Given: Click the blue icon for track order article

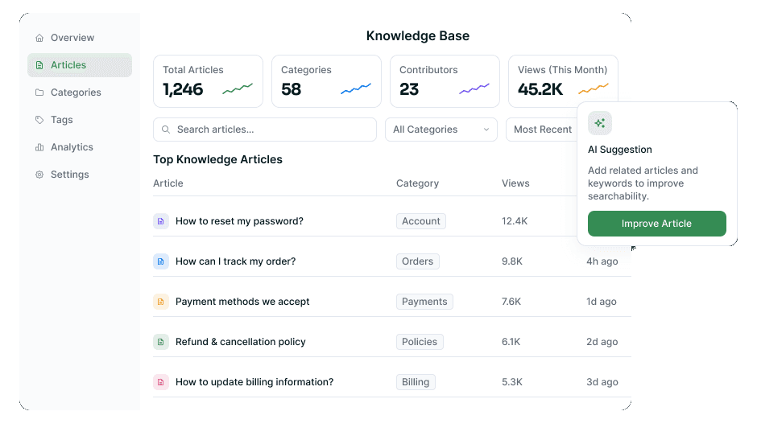Looking at the screenshot, I should click(x=161, y=261).
